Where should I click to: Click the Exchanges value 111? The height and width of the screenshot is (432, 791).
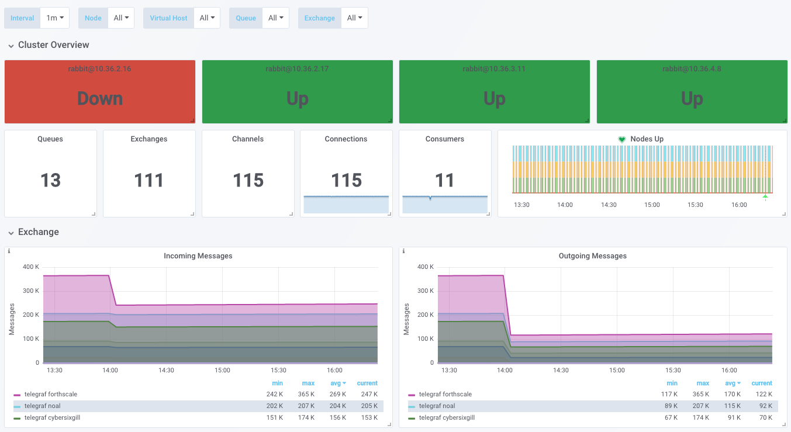coord(149,180)
